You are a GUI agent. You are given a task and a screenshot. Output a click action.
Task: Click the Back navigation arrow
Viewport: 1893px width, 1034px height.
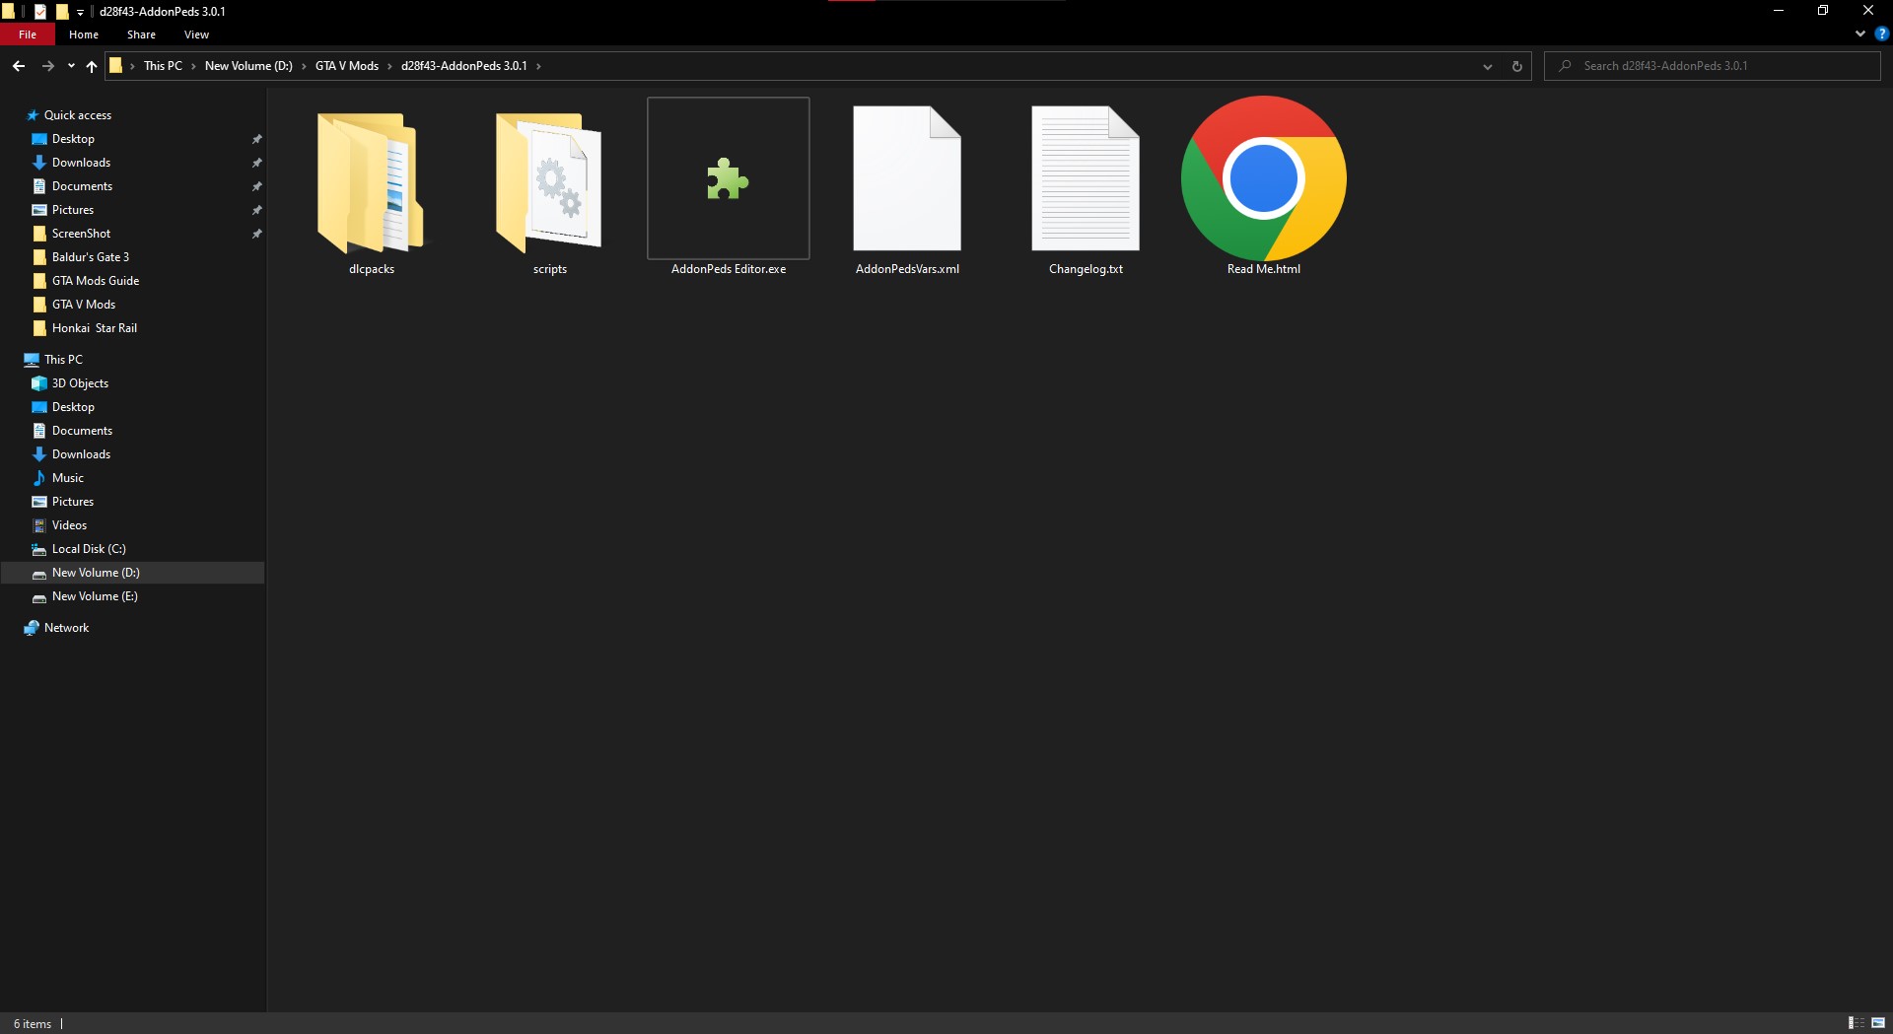click(x=19, y=66)
